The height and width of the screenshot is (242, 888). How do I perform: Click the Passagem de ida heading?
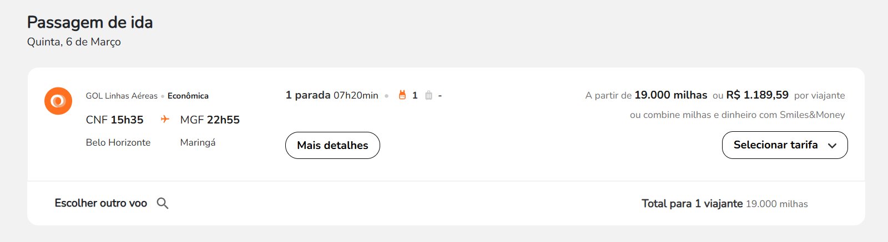point(90,22)
